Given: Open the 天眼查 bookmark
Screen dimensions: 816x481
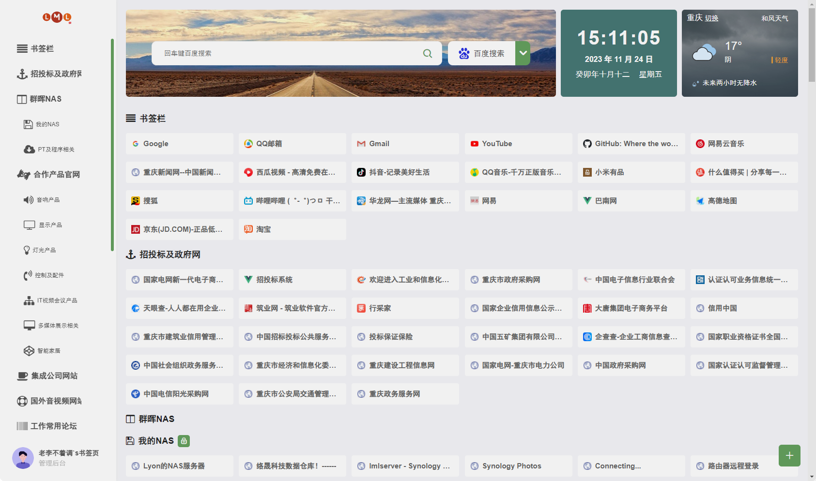Looking at the screenshot, I should coord(179,308).
